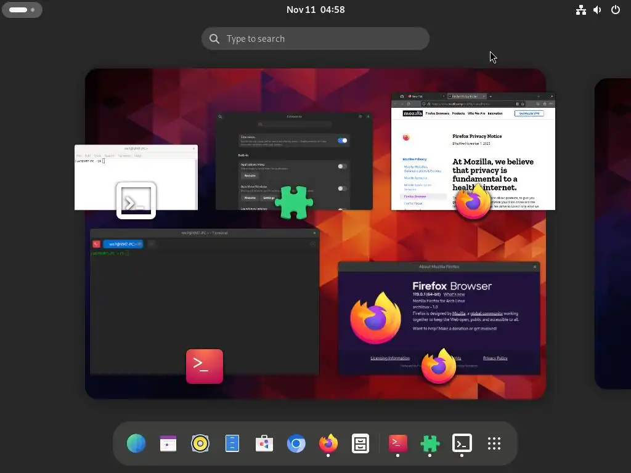Open the hamburger menu in the Extensions header bar

coord(360,116)
